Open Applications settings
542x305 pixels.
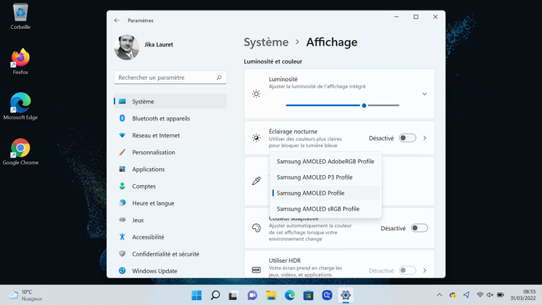(170, 169)
